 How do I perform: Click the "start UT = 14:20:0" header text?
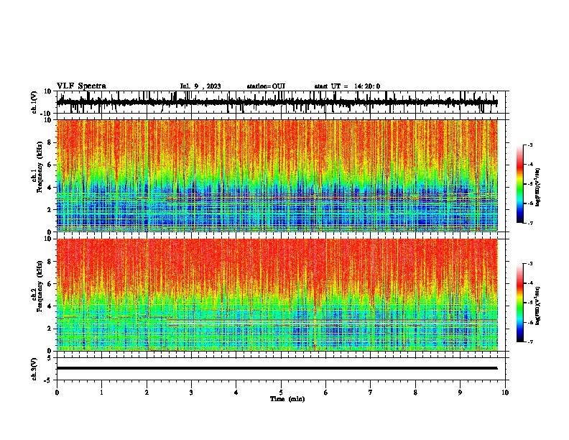[347, 86]
